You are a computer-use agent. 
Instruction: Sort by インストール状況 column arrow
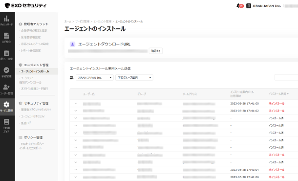click(288, 94)
